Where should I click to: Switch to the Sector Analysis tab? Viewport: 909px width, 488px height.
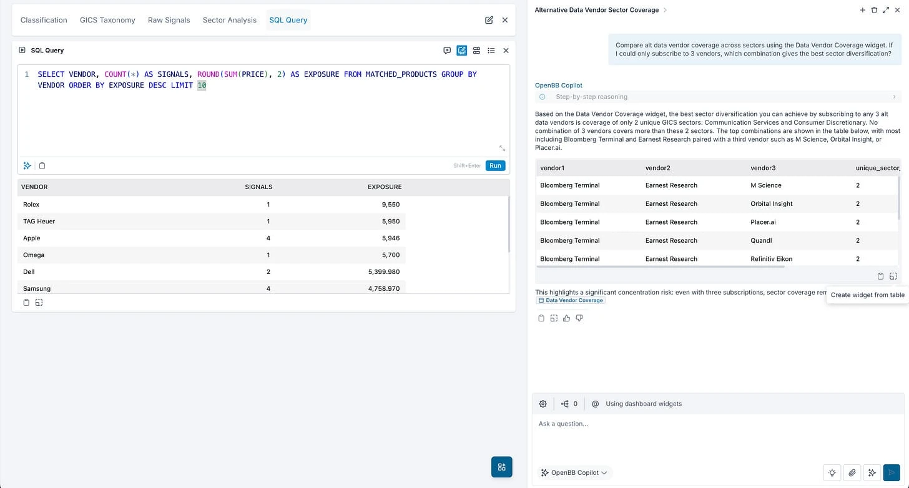pos(229,20)
